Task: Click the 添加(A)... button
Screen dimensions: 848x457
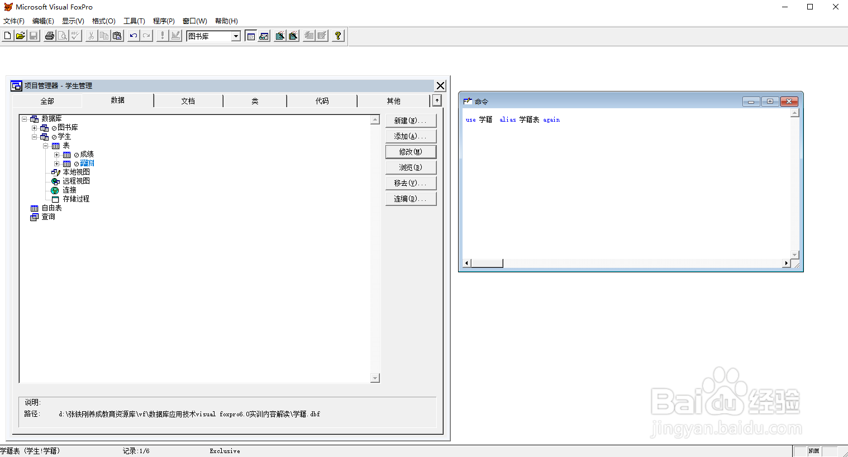Action: tap(411, 136)
